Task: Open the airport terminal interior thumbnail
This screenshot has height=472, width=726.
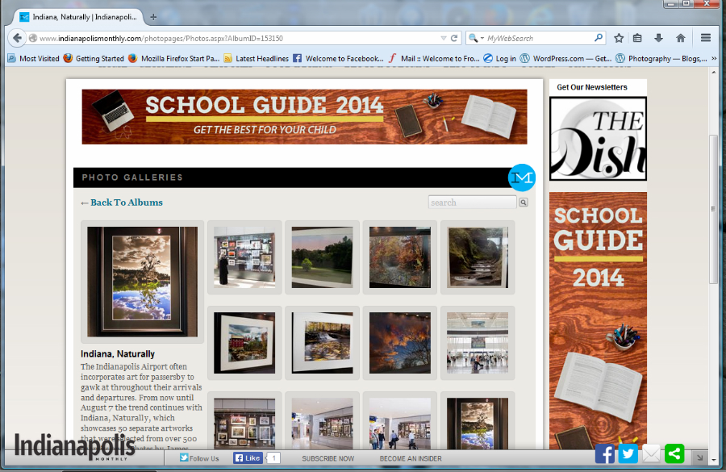Action: tap(478, 343)
